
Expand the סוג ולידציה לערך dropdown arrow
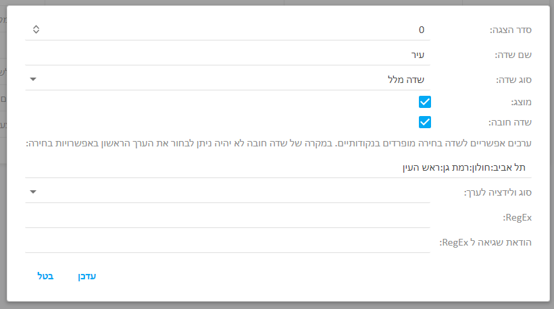33,192
